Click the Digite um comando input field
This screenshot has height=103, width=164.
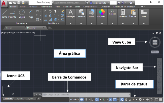(87, 95)
